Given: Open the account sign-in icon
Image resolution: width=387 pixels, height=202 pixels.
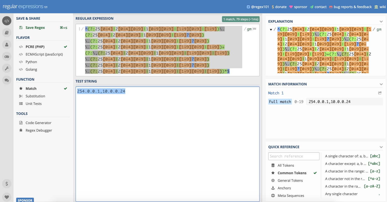Looking at the screenshot, I should 7,44.
